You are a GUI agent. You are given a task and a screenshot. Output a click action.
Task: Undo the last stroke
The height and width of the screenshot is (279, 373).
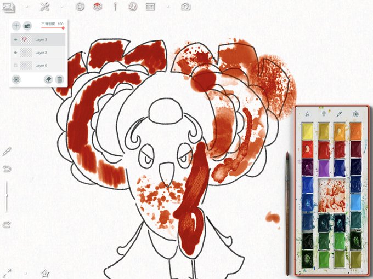point(7,168)
